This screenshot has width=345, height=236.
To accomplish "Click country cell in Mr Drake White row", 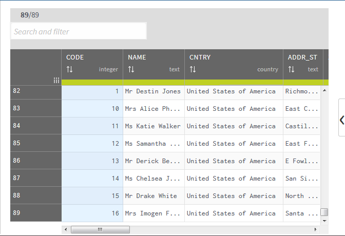I will click(234, 196).
